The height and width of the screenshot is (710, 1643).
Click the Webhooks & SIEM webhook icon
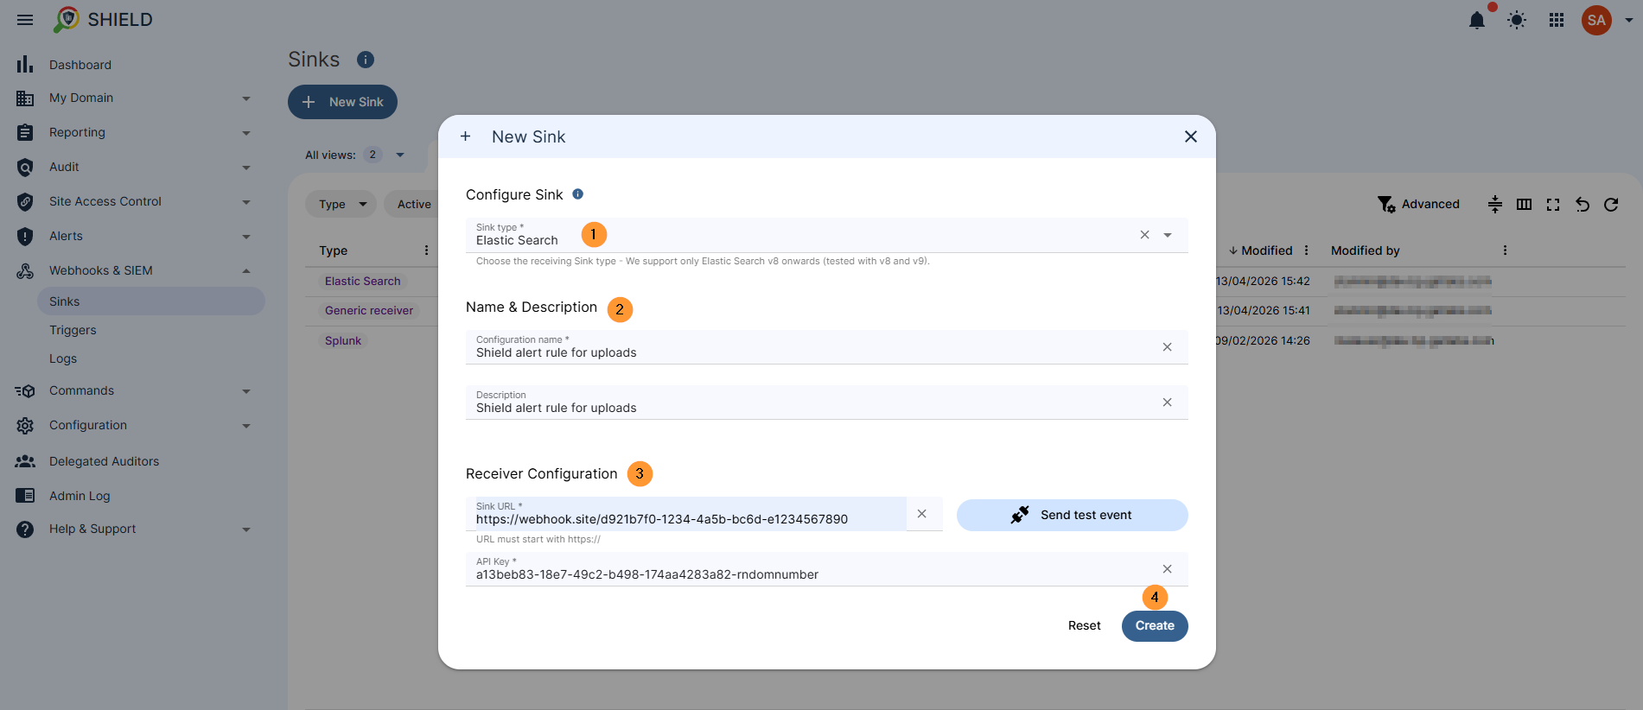click(x=25, y=270)
